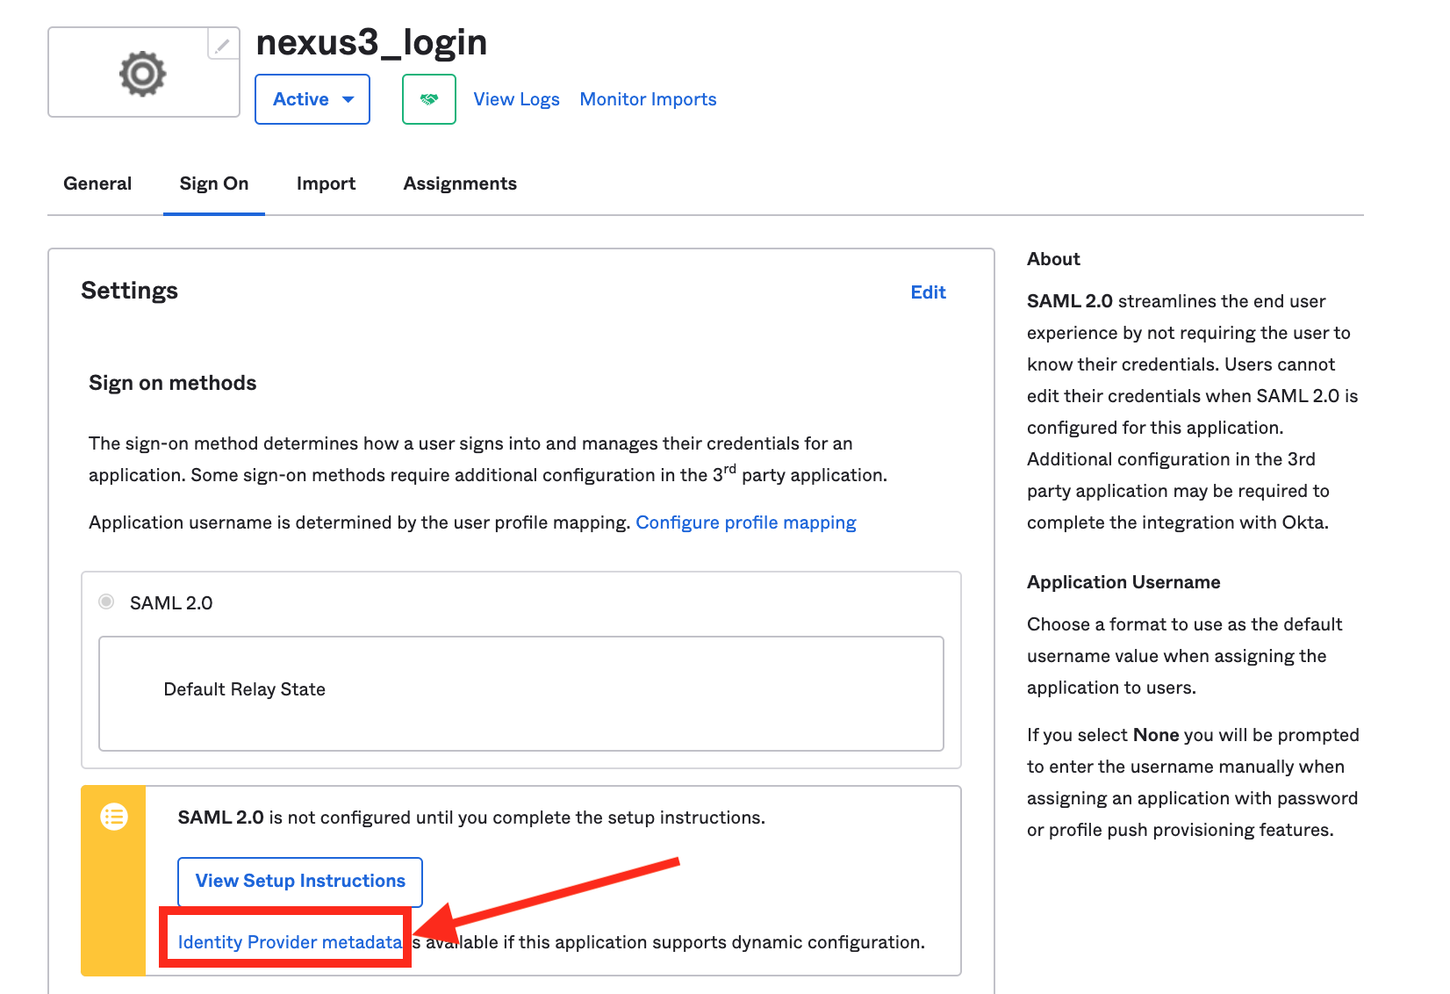1450x994 pixels.
Task: Switch to the General tab
Action: (x=97, y=184)
